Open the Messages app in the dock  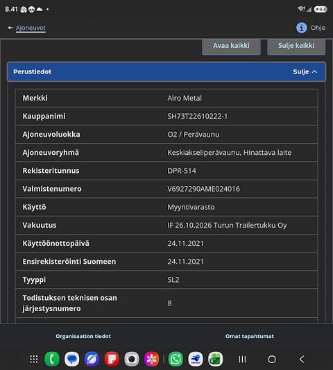tap(72, 359)
